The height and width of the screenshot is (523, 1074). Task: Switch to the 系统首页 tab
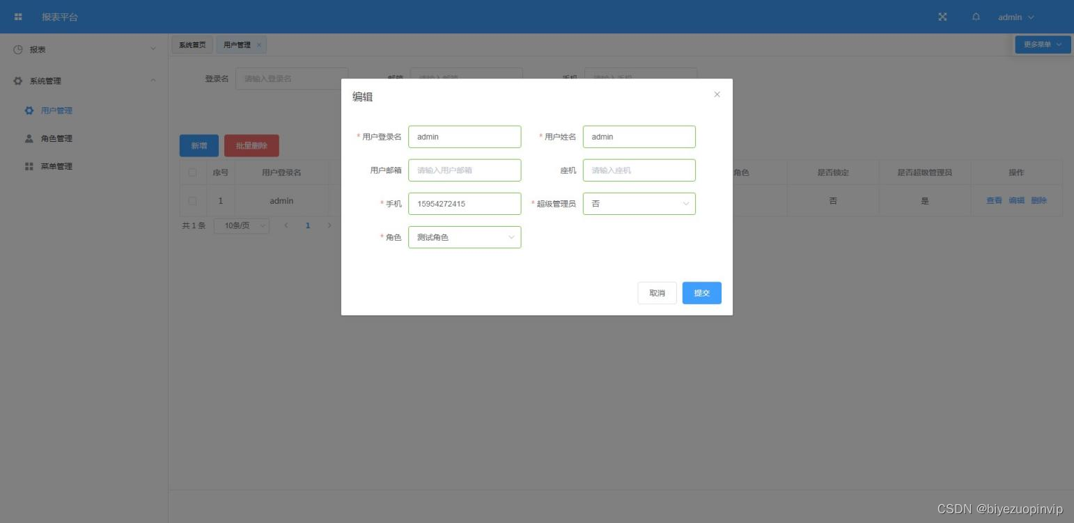click(192, 45)
